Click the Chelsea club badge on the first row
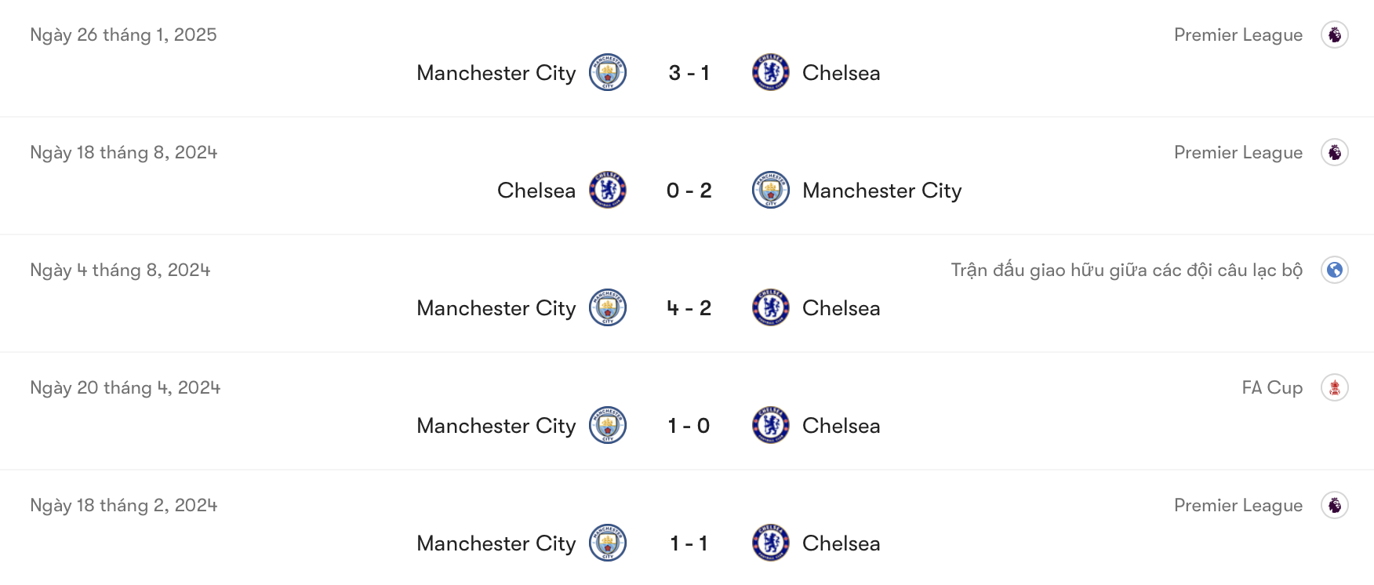 (x=770, y=72)
